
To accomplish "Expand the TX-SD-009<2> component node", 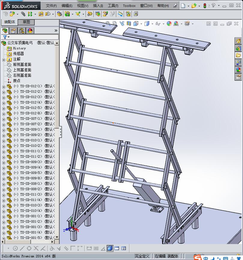I will point(4,136).
